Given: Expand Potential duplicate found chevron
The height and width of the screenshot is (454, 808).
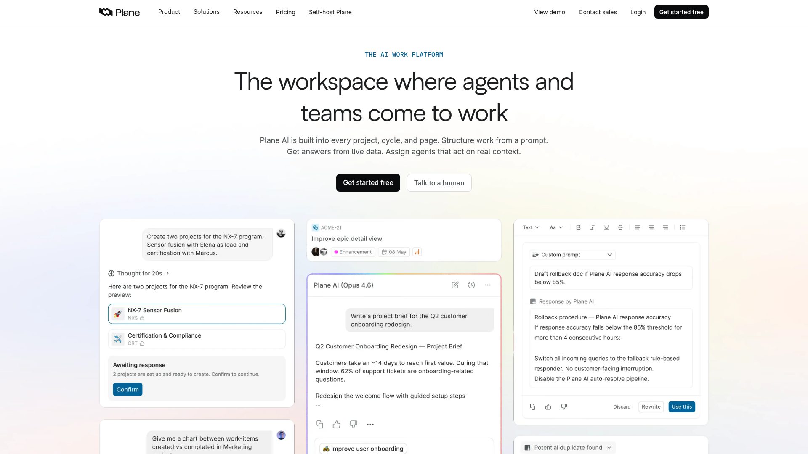Looking at the screenshot, I should 609,448.
